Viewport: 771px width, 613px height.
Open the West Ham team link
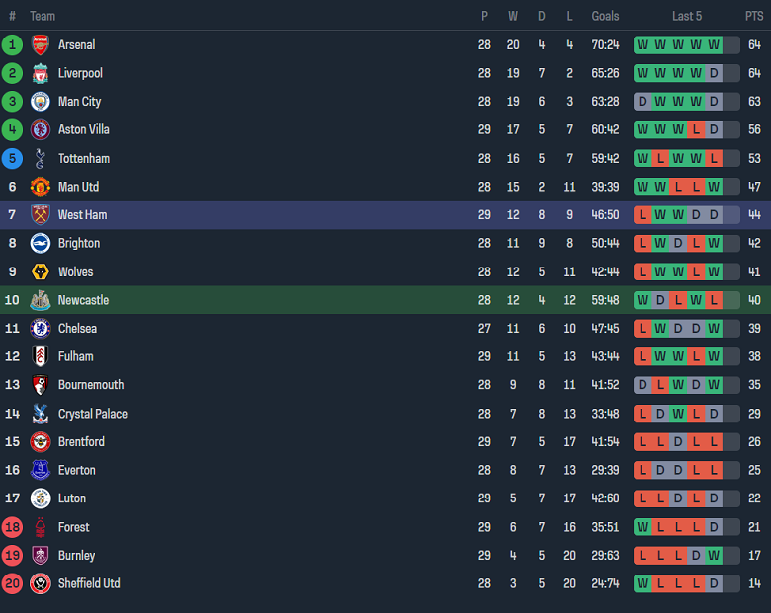(82, 215)
